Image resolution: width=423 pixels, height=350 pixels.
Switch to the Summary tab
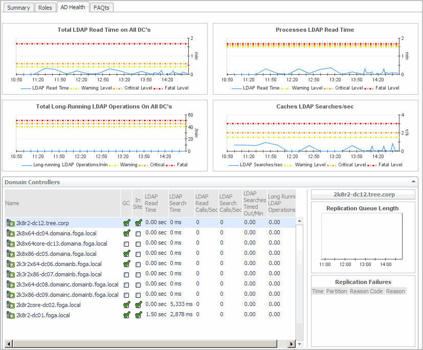[18, 8]
